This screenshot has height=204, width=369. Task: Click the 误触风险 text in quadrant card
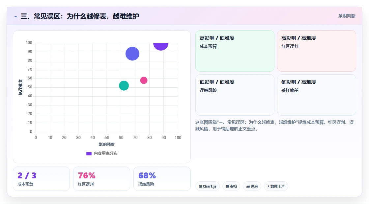point(208,90)
